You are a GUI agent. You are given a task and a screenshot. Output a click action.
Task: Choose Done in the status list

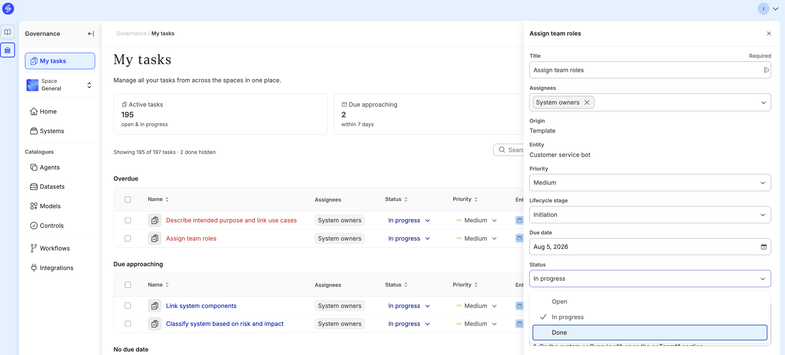tap(650, 333)
